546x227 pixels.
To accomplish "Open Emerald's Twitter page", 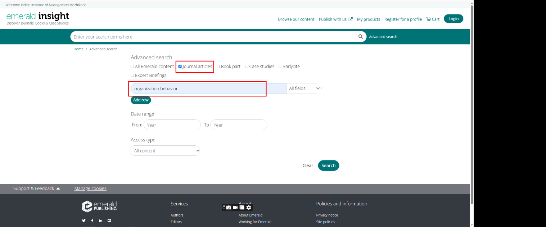I will 84,221.
